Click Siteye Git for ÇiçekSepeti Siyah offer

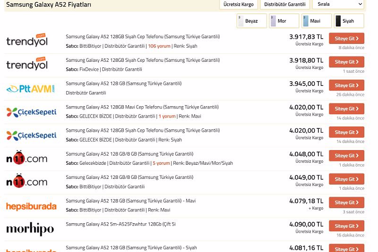(346, 133)
